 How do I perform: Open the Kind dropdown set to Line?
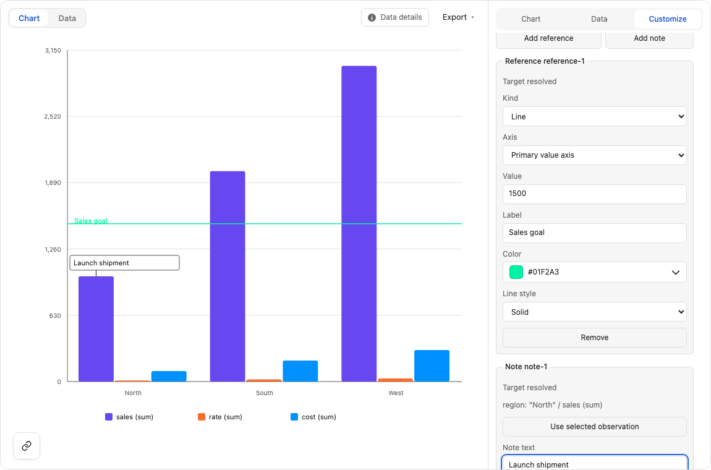pyautogui.click(x=595, y=117)
